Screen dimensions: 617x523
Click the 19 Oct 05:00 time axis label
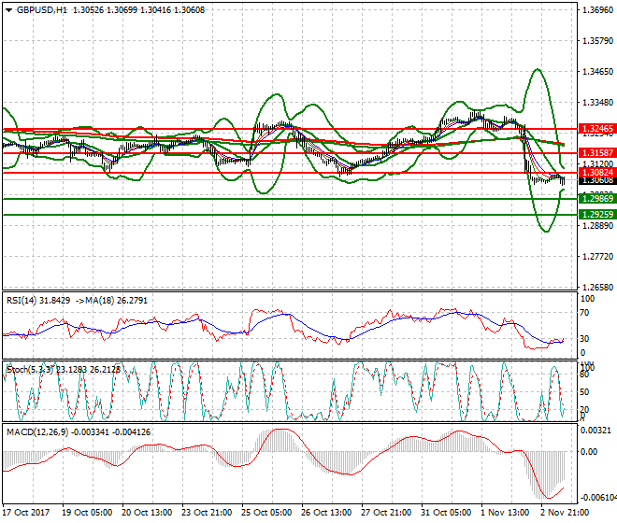tap(87, 513)
